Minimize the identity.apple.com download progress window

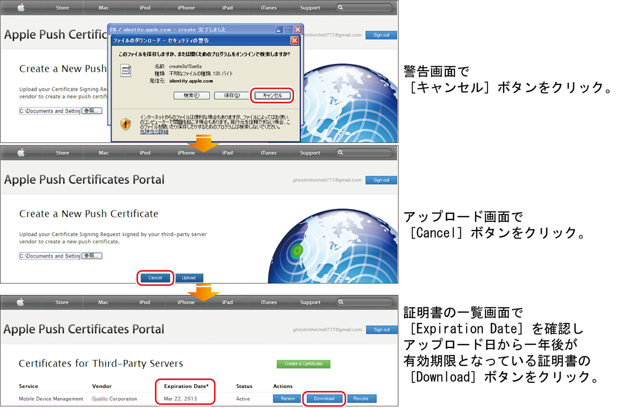click(x=280, y=30)
